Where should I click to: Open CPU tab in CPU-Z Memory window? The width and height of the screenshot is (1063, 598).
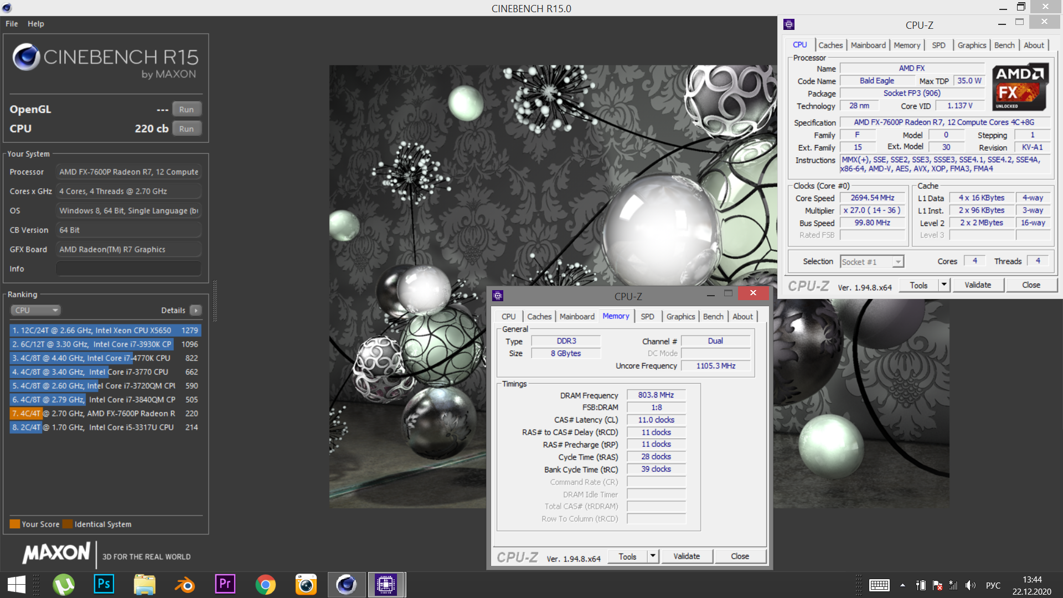(x=508, y=317)
